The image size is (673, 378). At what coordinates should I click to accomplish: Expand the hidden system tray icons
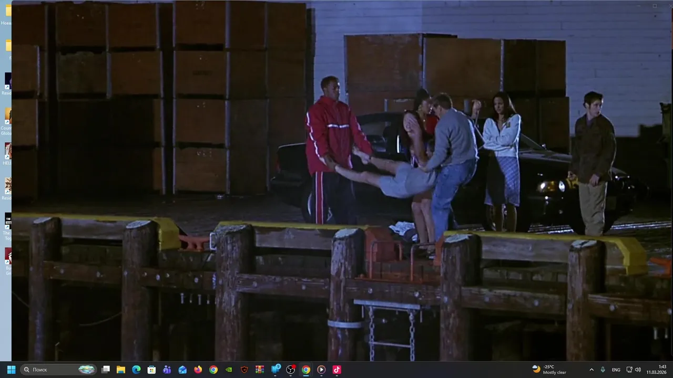click(x=592, y=370)
